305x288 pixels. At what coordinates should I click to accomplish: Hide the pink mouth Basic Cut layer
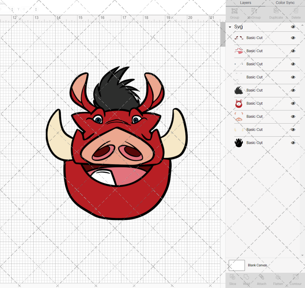pos(293,51)
